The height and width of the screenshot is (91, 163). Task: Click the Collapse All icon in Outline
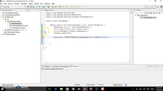[x=145, y=13]
